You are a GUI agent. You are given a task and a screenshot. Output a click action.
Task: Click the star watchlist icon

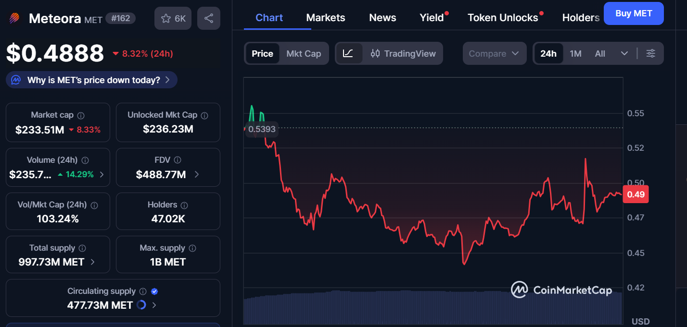coord(173,19)
